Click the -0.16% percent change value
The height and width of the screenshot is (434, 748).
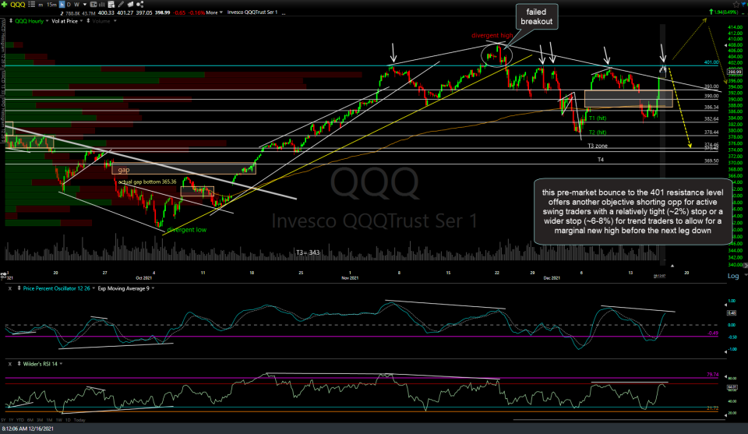(196, 12)
